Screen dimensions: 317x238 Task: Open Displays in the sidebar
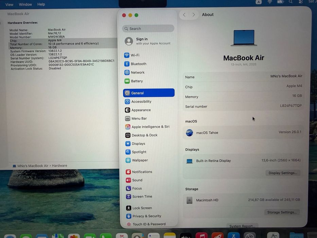pyautogui.click(x=135, y=143)
